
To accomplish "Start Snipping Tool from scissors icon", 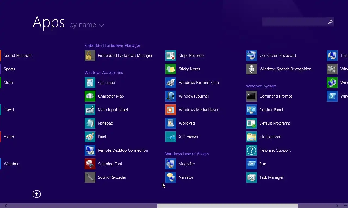I will pos(90,164).
